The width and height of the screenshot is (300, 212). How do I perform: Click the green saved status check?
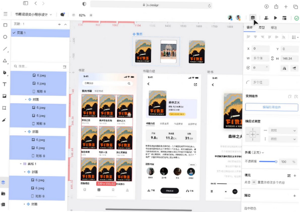pos(296,18)
